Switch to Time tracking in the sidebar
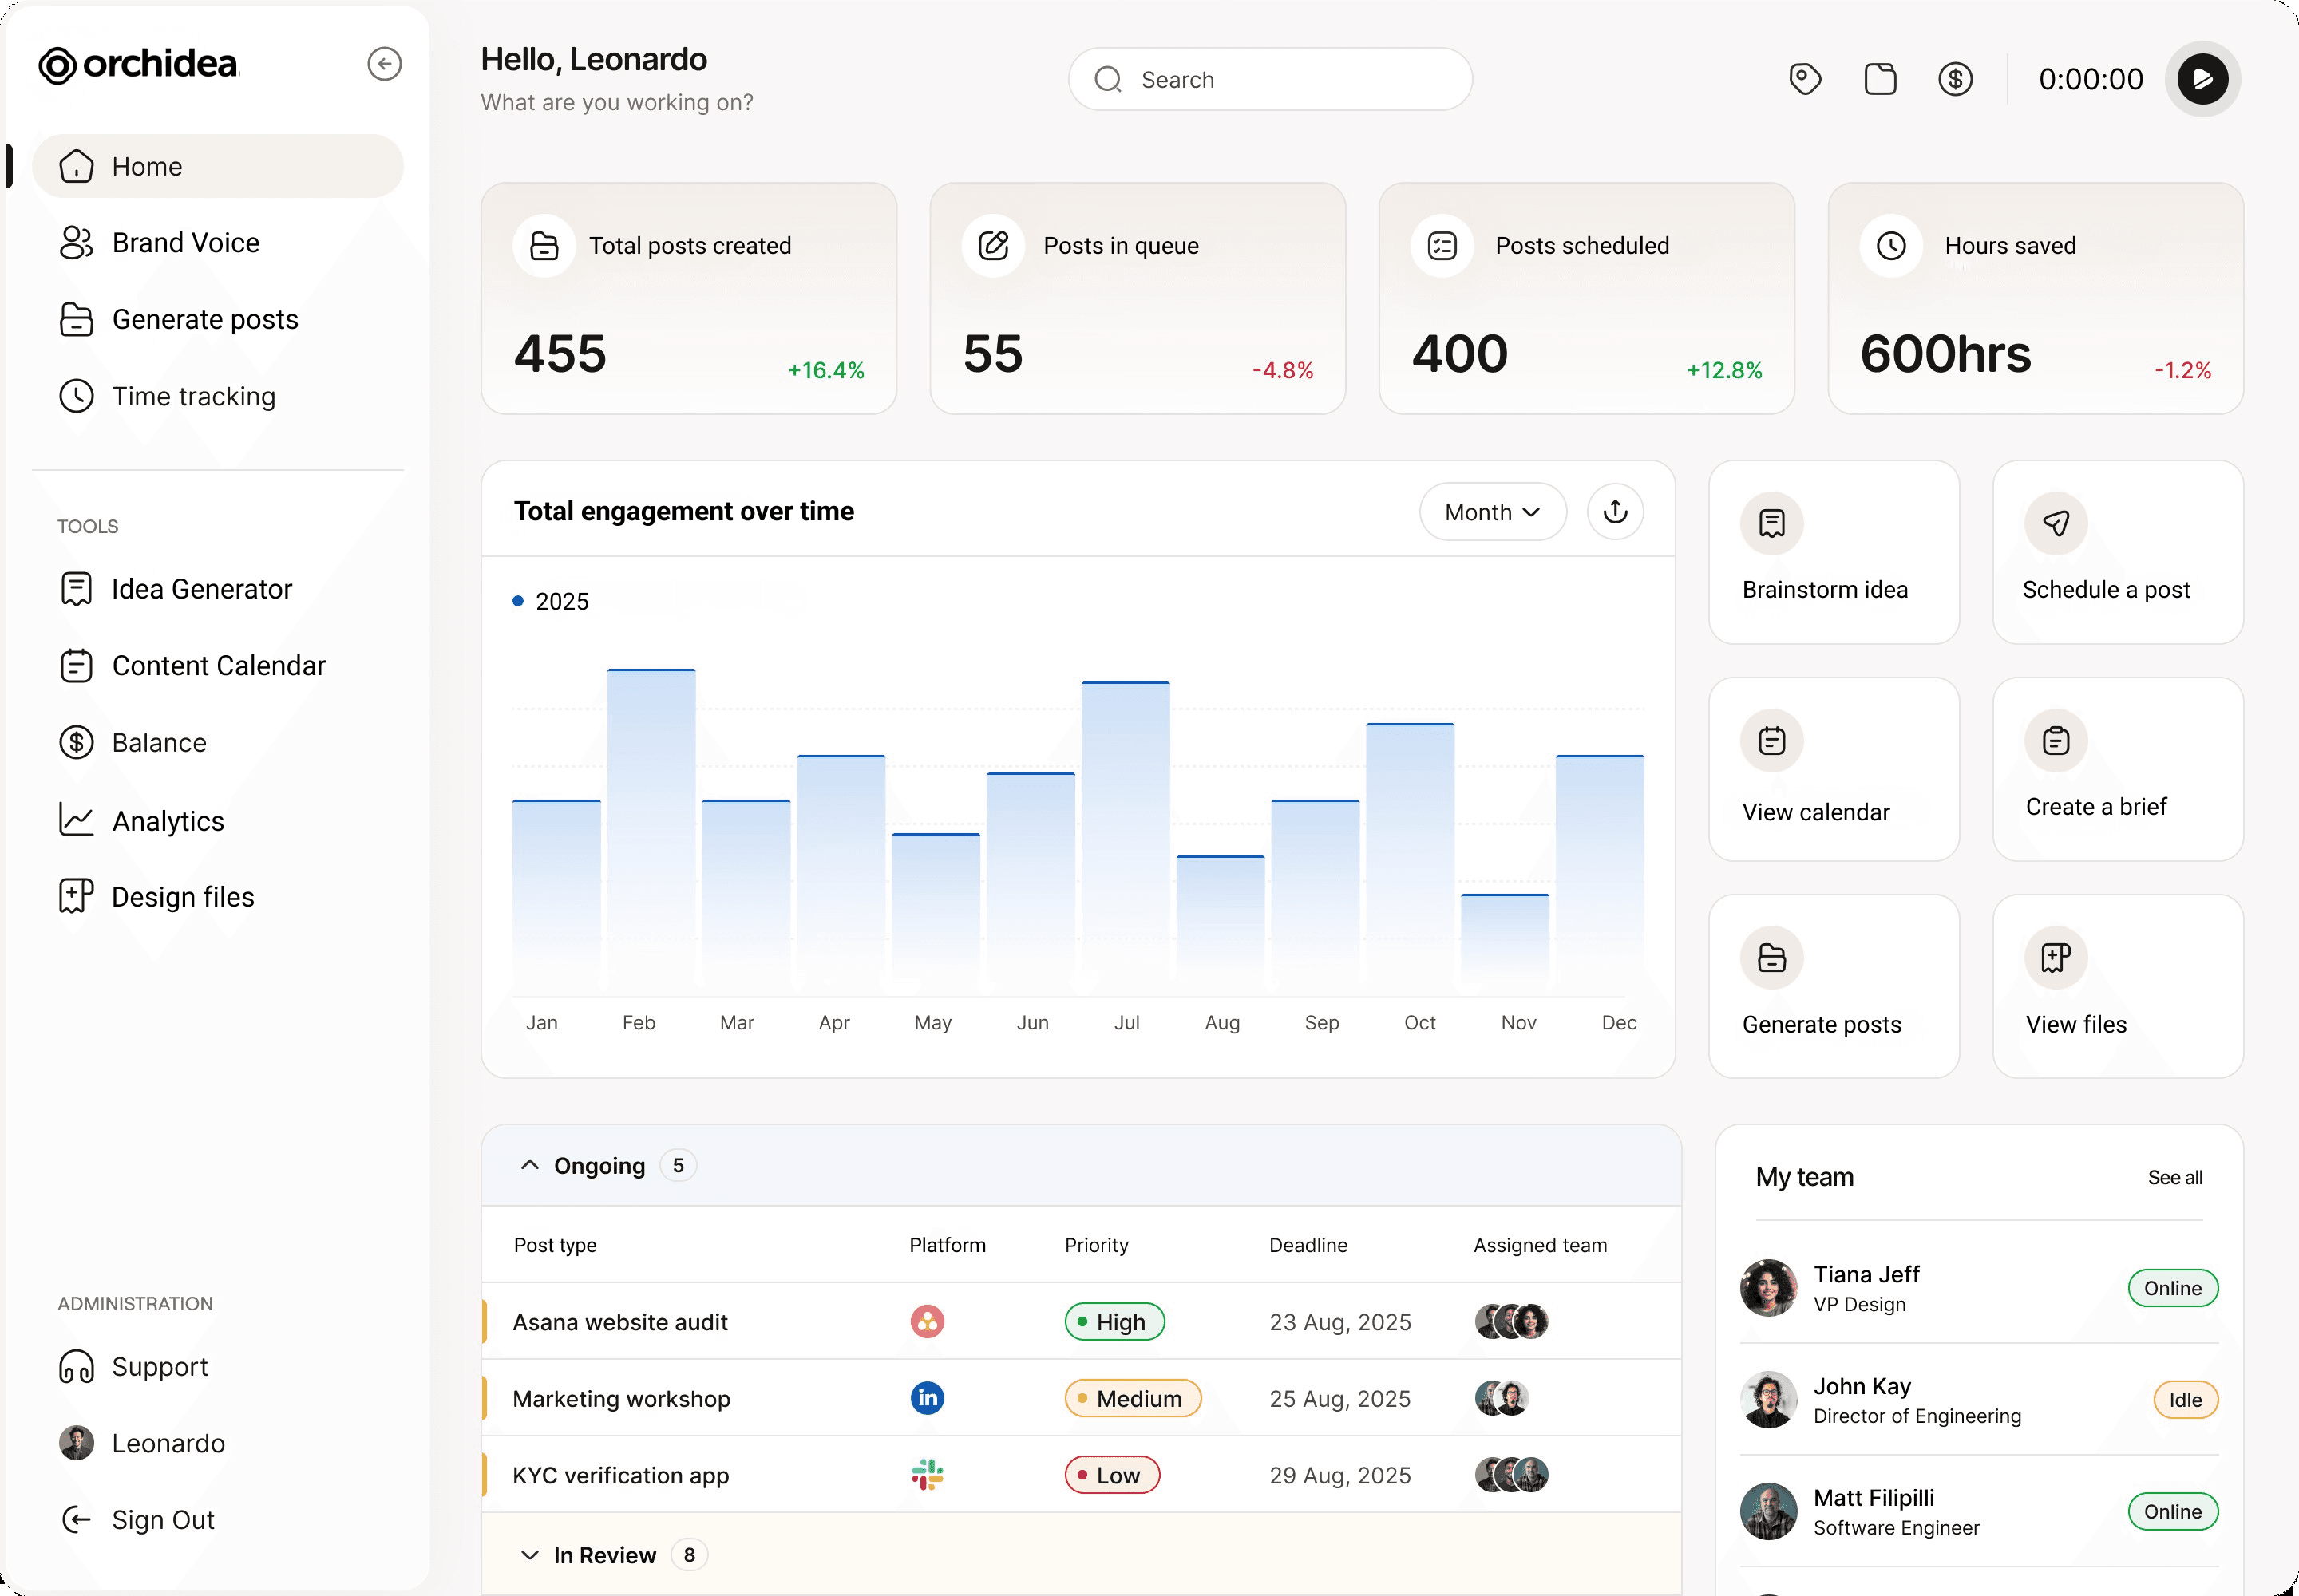The height and width of the screenshot is (1596, 2299). 193,396
